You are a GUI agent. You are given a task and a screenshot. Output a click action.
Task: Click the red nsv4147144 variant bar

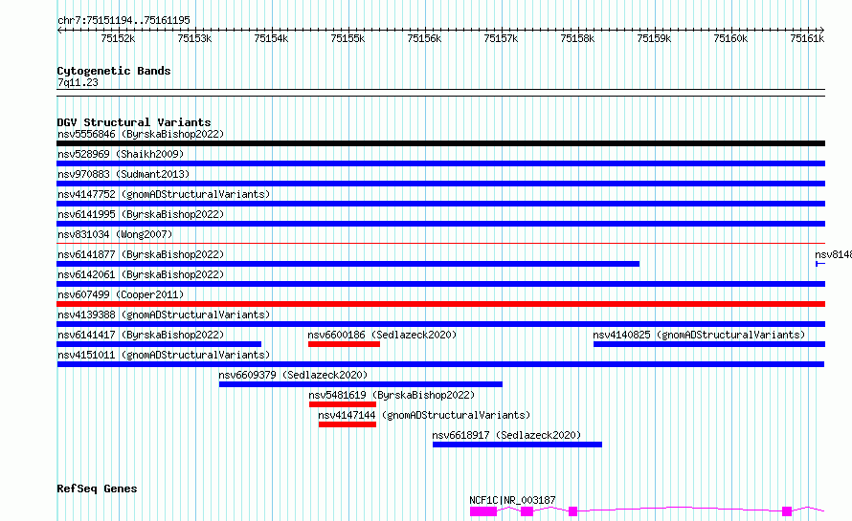point(348,424)
